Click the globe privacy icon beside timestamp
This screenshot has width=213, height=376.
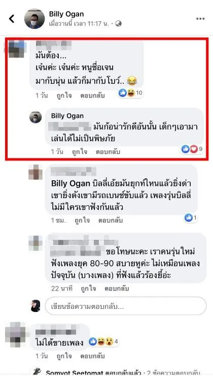coord(119,23)
